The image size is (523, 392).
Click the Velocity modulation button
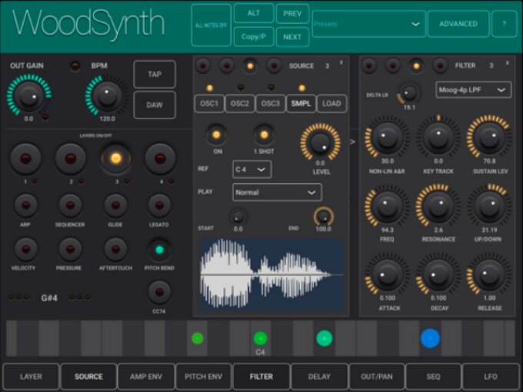click(x=25, y=249)
